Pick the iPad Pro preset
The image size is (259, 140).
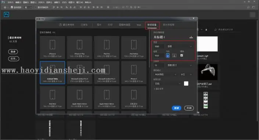pos(107,47)
